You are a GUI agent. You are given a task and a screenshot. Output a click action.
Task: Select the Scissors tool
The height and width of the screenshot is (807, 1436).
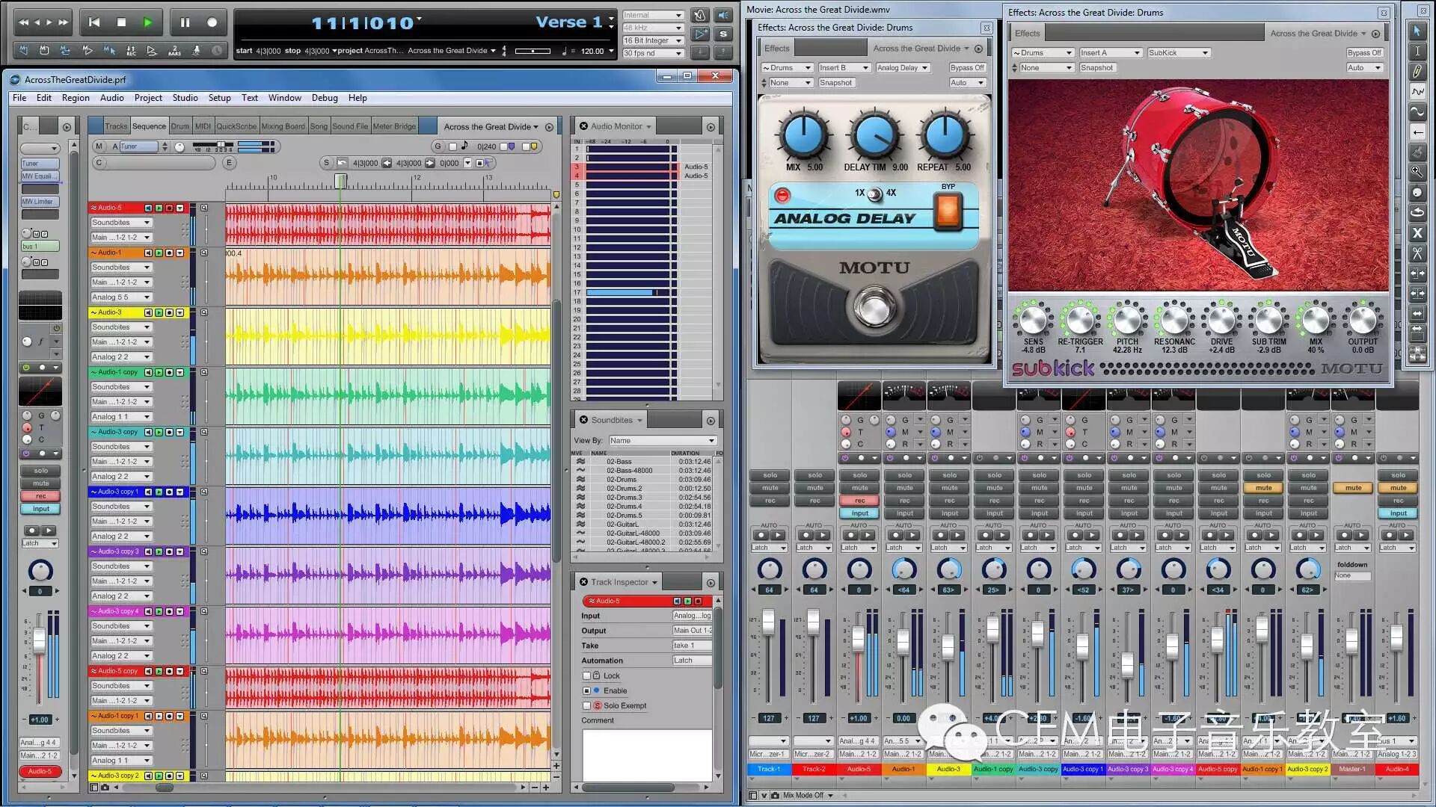[x=1417, y=254]
